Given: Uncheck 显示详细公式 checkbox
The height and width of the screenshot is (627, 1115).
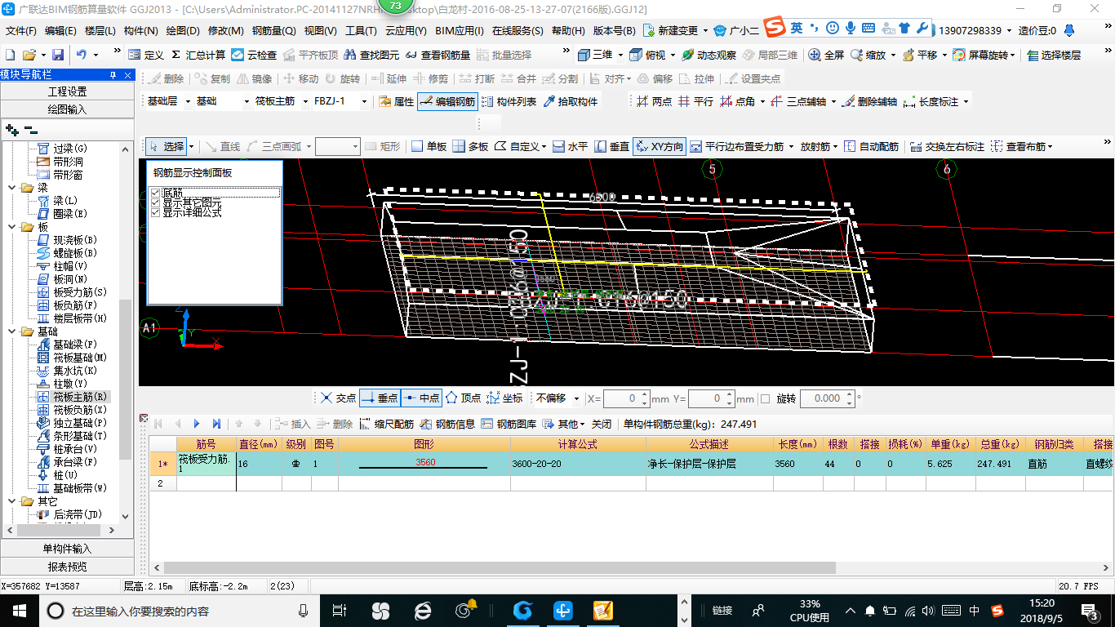Looking at the screenshot, I should 155,212.
